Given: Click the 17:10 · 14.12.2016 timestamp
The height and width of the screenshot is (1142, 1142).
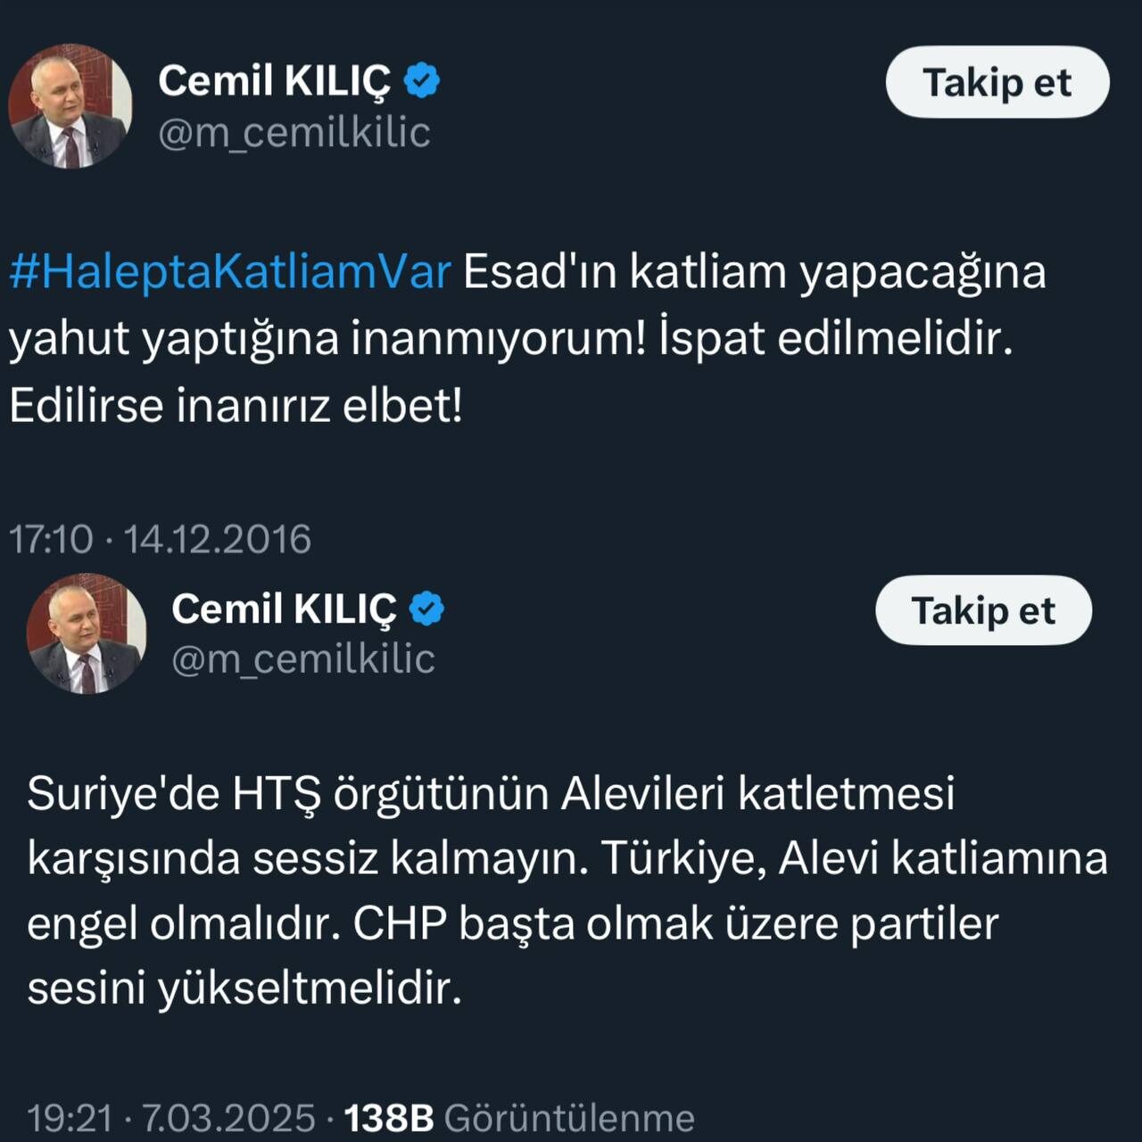Looking at the screenshot, I should tap(161, 539).
